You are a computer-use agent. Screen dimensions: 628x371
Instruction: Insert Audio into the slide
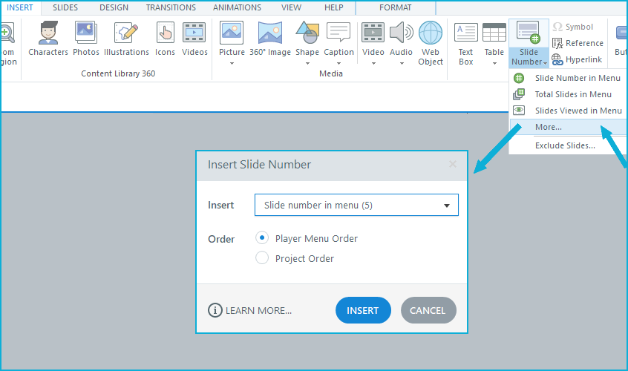coord(401,39)
